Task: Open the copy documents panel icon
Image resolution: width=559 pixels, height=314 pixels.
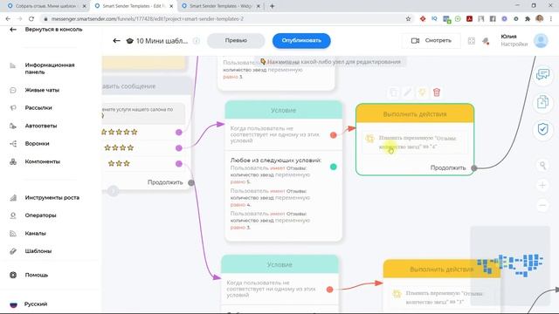Action: [x=542, y=102]
